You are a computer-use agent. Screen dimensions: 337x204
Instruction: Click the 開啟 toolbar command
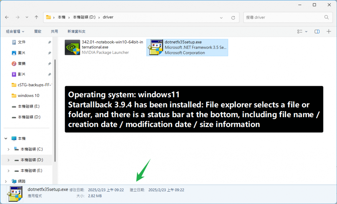coord(38,32)
